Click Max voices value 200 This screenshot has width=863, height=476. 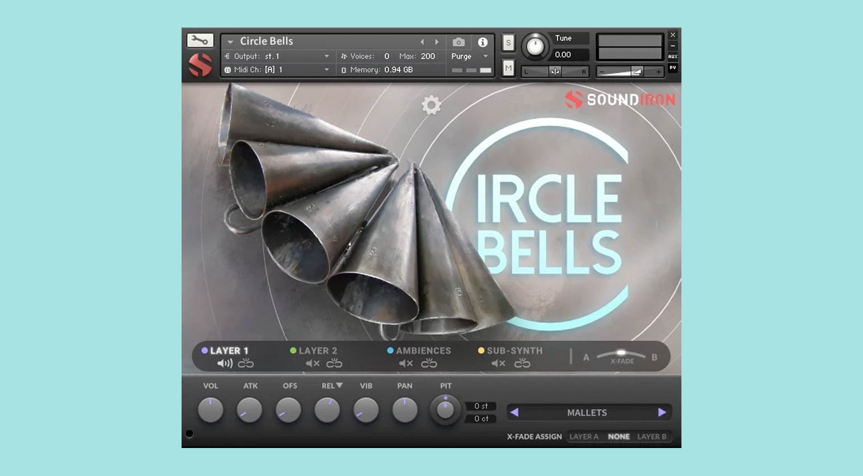pyautogui.click(x=428, y=56)
